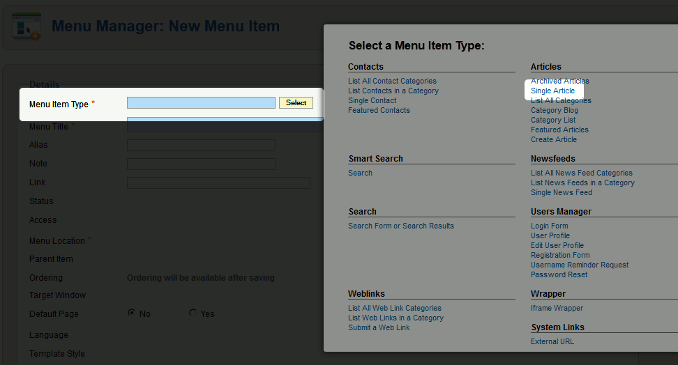Click the Template Style label
This screenshot has width=678, height=365.
pyautogui.click(x=57, y=354)
